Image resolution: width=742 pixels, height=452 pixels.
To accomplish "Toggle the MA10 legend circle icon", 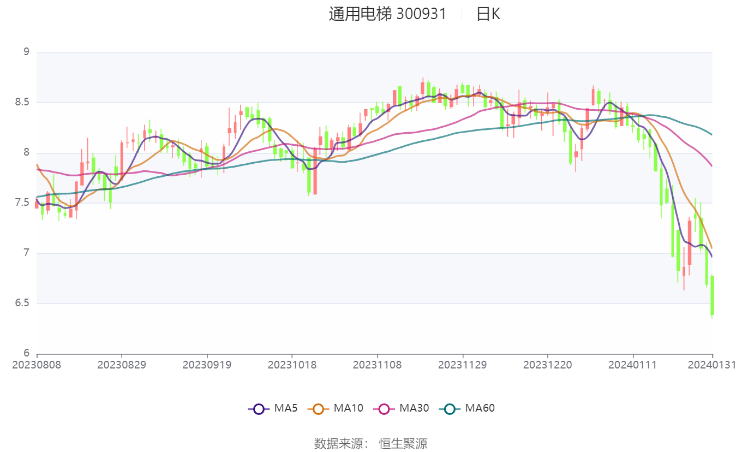I will [x=318, y=408].
